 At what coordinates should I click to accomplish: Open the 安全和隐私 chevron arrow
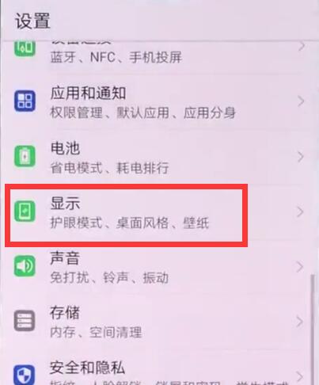(301, 376)
